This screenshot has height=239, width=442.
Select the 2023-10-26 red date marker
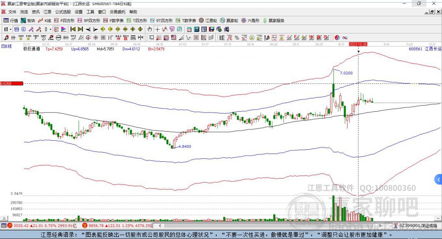358,44
